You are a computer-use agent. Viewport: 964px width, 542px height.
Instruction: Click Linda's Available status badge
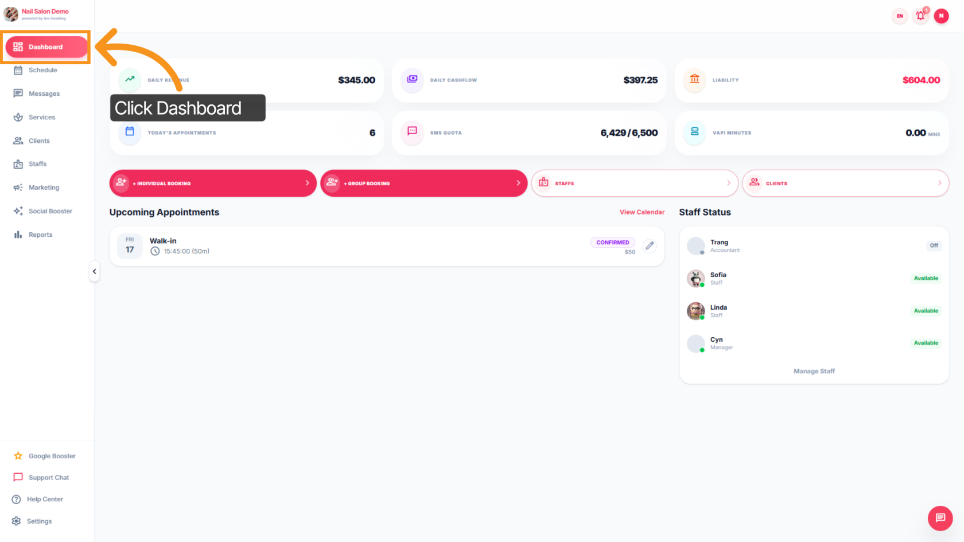click(x=926, y=311)
